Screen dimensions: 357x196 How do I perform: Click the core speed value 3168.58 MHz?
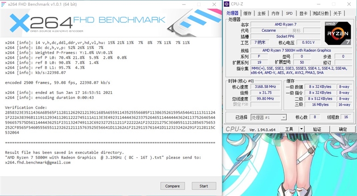(x=266, y=86)
